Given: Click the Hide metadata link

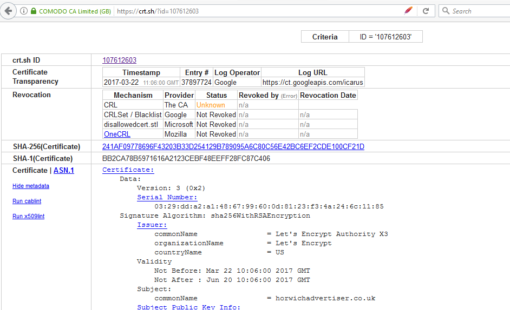Looking at the screenshot, I should pos(31,186).
